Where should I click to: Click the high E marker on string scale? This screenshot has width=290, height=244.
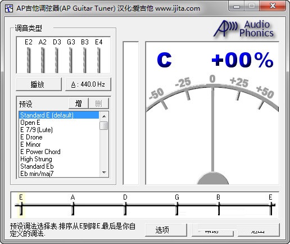[271, 205]
